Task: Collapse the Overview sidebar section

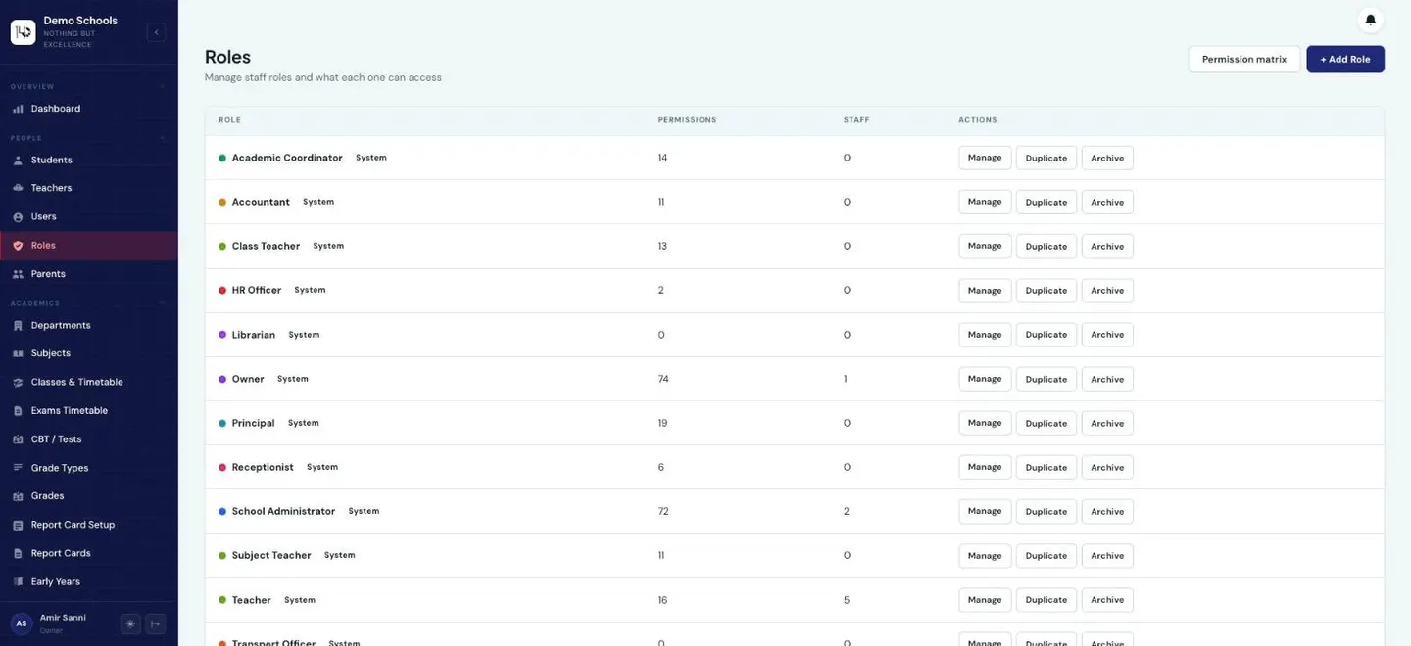Action: point(163,87)
